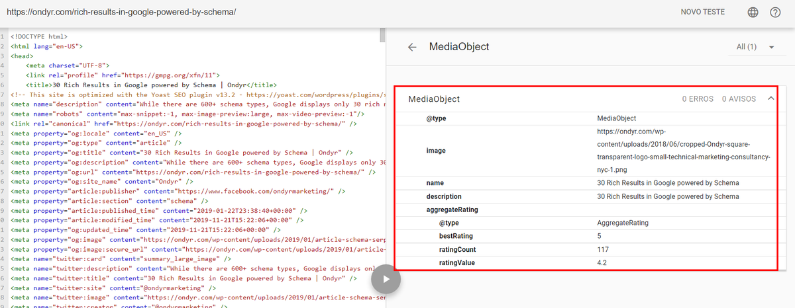
Task: Click the 0 AVISOS label
Action: point(740,98)
